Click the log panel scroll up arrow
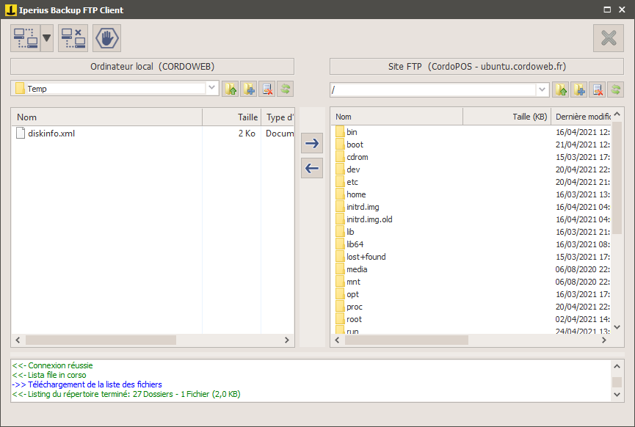 (617, 366)
